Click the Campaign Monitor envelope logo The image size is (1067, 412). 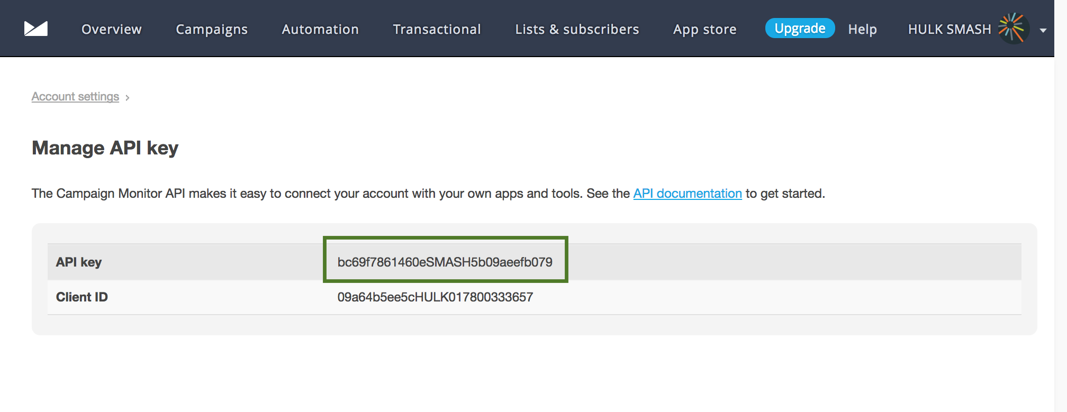click(x=36, y=29)
